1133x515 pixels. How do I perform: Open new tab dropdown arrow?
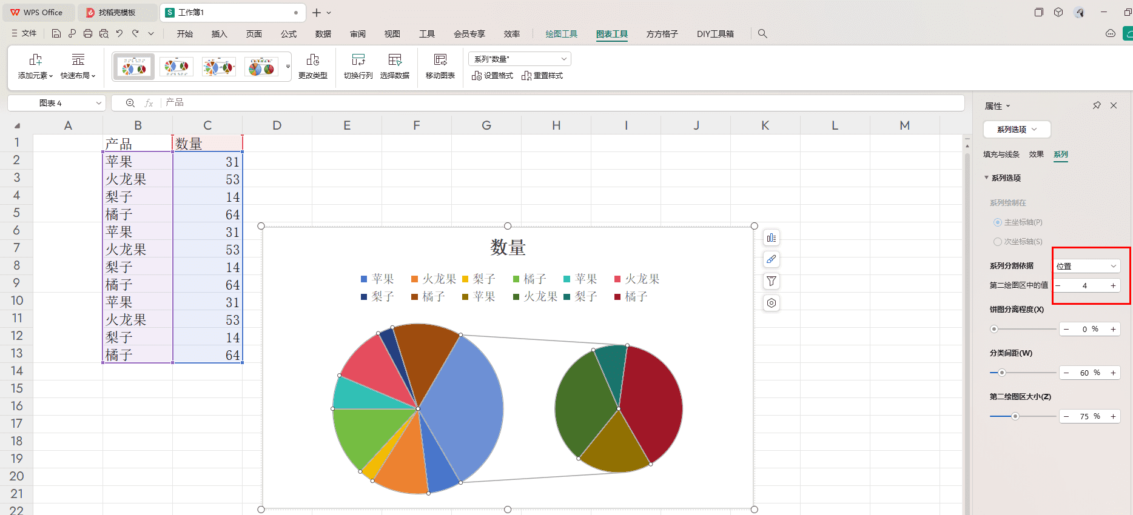[329, 13]
